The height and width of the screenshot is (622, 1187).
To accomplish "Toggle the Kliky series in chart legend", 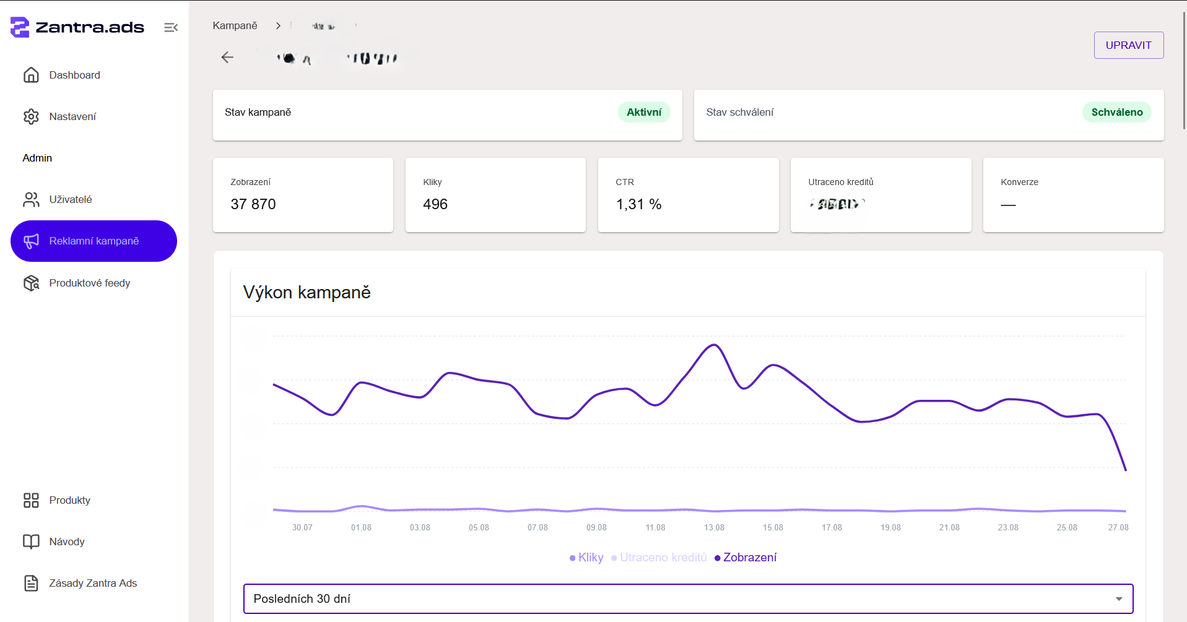I will point(586,558).
